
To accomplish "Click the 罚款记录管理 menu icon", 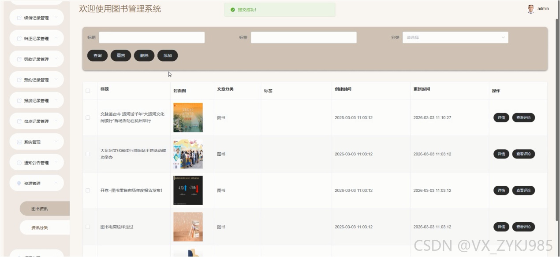I will [x=19, y=59].
